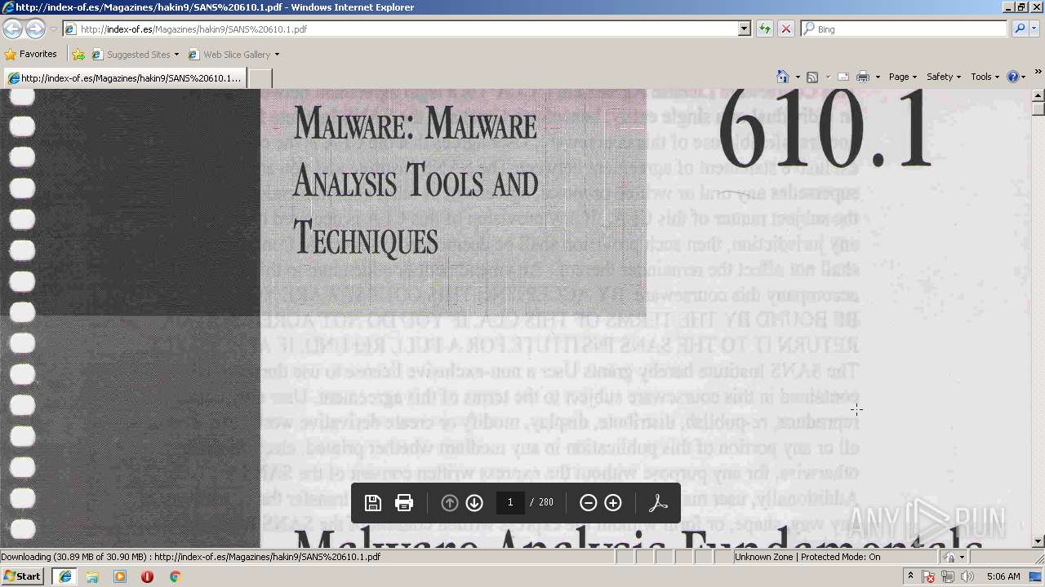
Task: Open Opera browser taskbar icon
Action: tap(147, 576)
